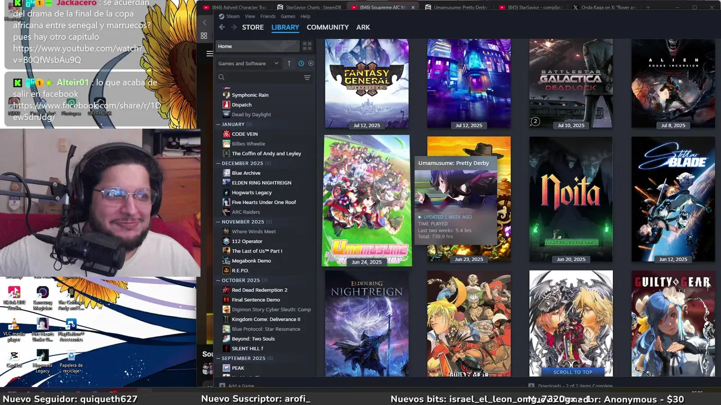
Task: Select Hogwarts Legacy in the game list
Action: [251, 192]
